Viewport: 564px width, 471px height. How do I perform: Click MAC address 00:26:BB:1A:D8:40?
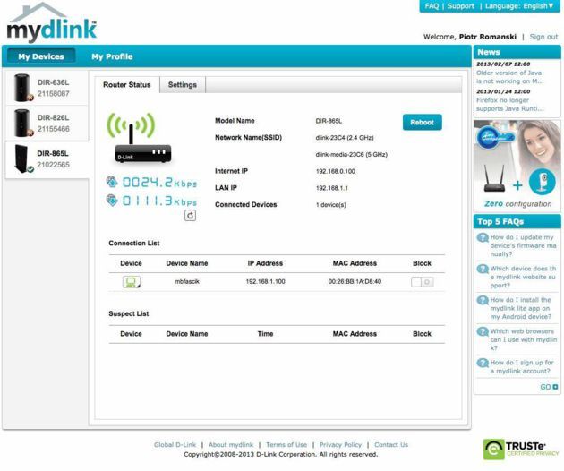(x=355, y=282)
